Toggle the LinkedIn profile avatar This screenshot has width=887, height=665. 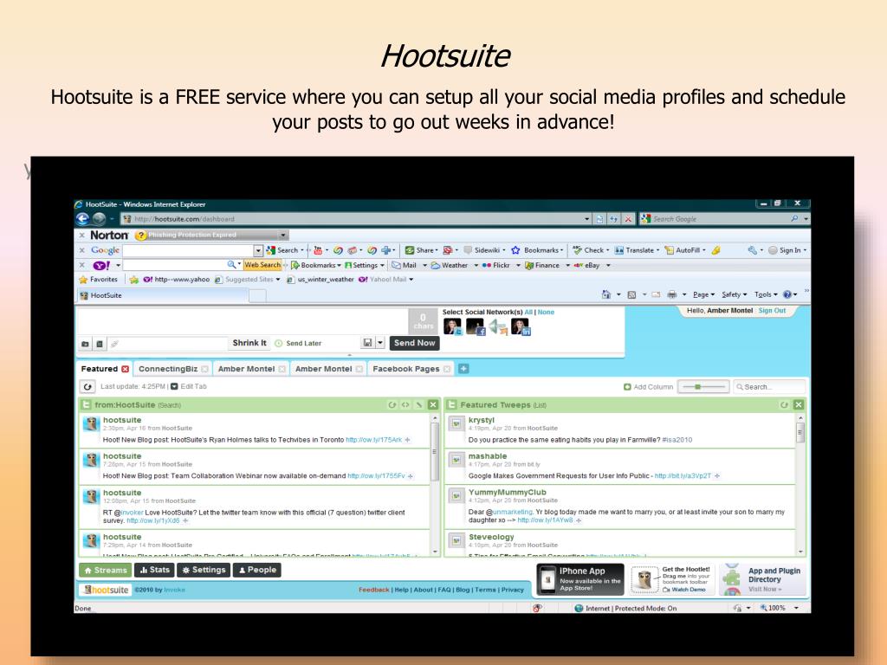click(x=521, y=326)
